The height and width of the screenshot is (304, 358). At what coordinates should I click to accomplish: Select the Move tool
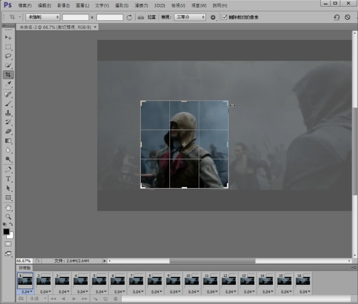tap(8, 37)
